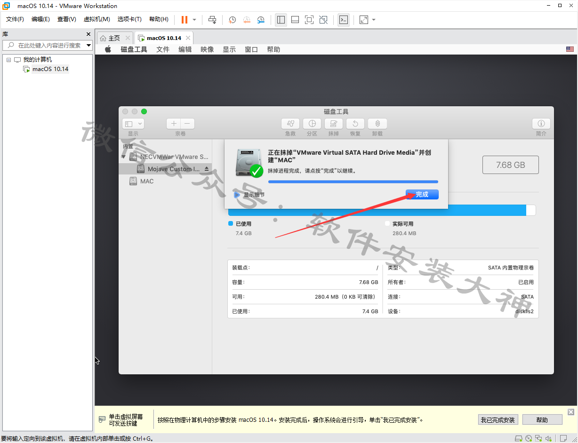Remove a volume with the minus icon
Viewport: 578px width, 443px height.
(x=187, y=124)
